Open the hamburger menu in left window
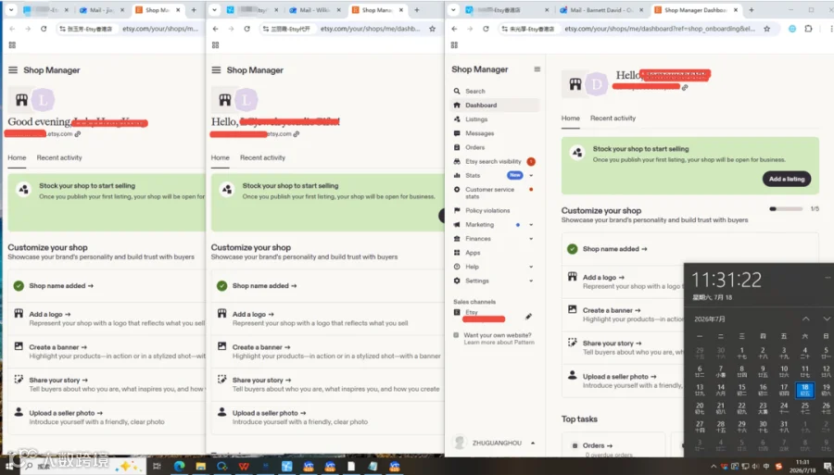Image resolution: width=834 pixels, height=475 pixels. tap(13, 70)
